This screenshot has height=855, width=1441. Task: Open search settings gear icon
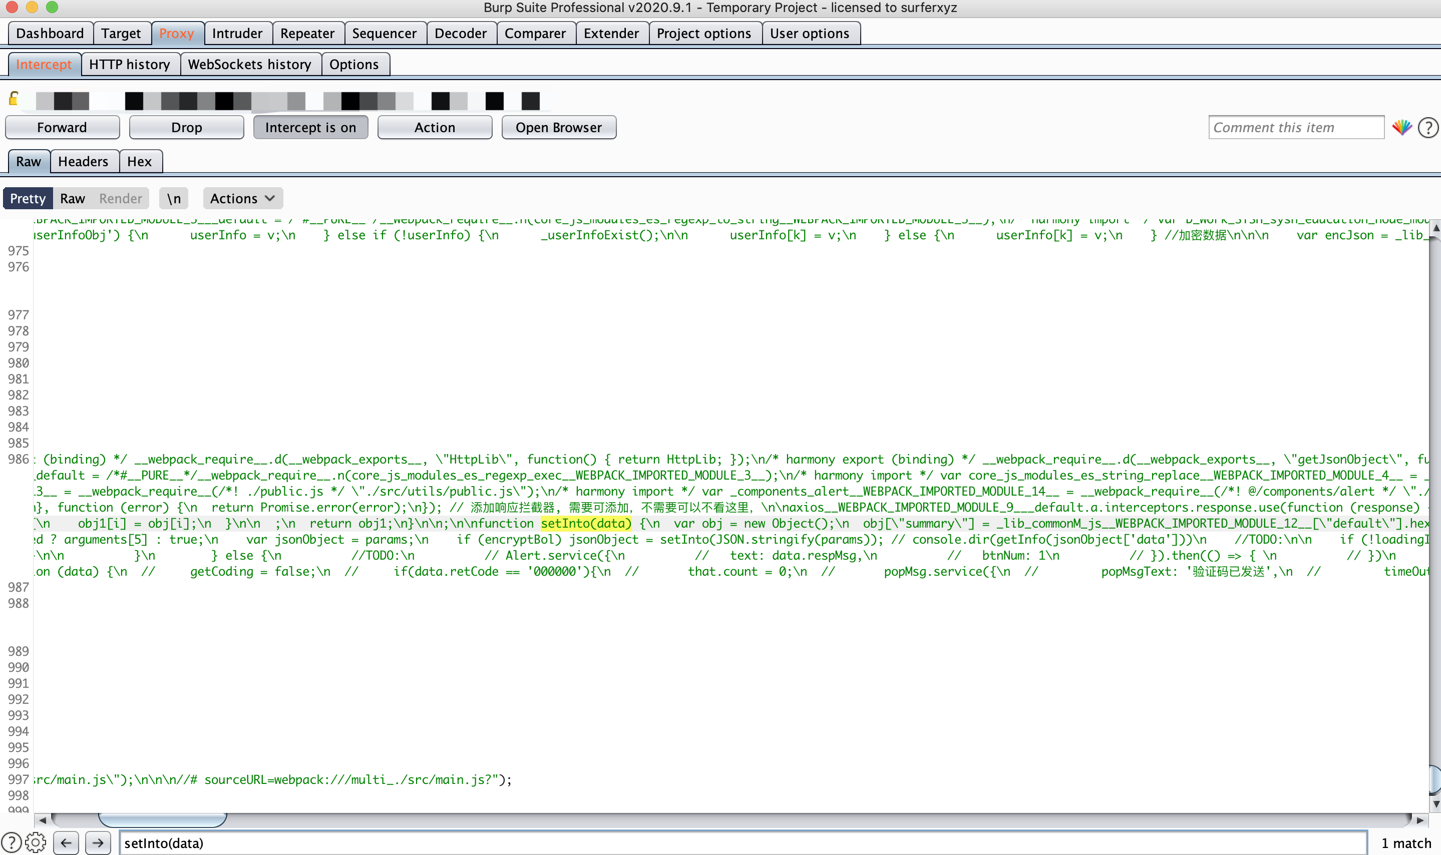pos(36,843)
